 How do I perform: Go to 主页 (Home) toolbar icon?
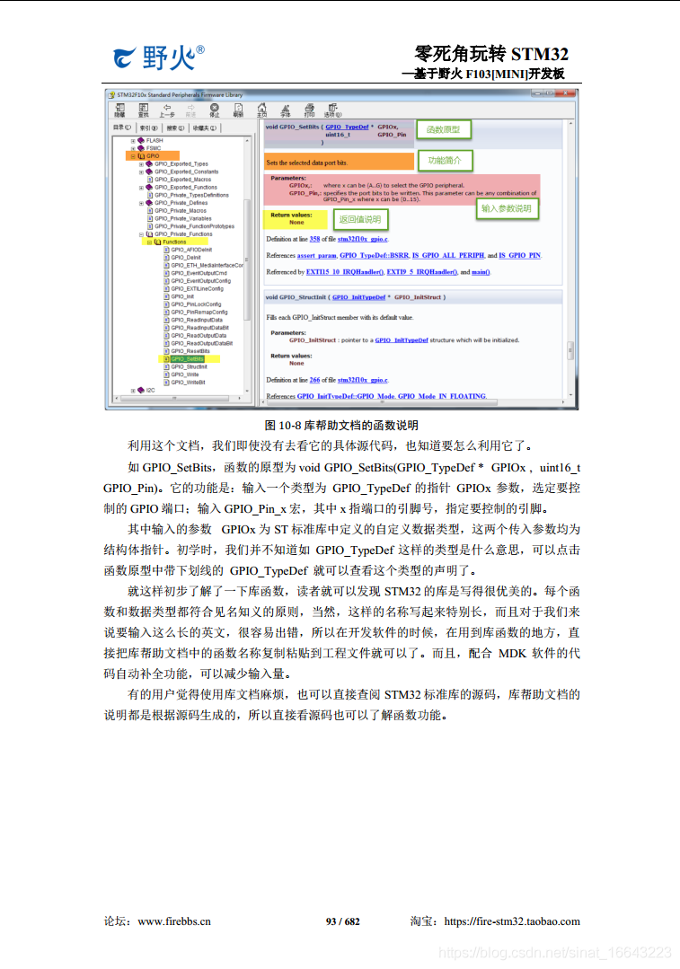pos(262,108)
